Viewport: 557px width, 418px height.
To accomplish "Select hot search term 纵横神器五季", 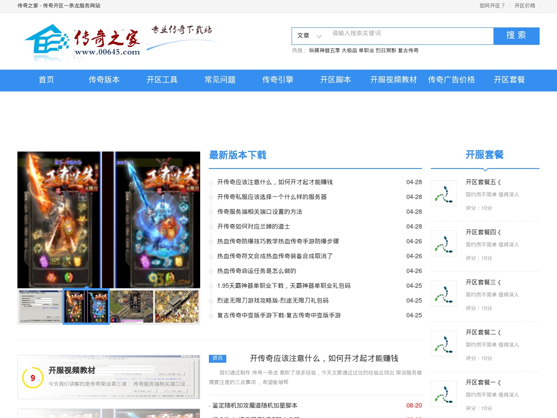I will (325, 51).
